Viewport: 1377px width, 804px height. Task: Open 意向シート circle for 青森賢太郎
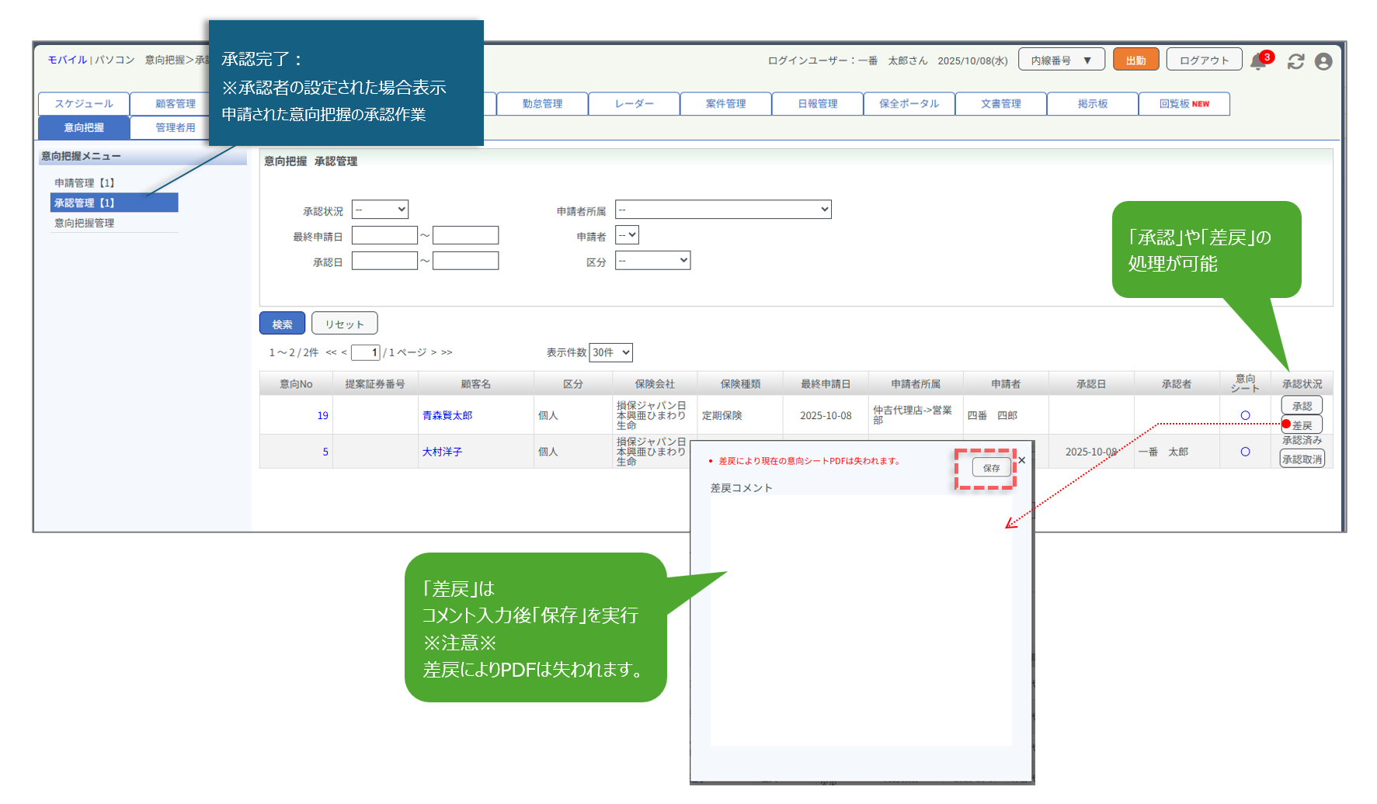pos(1245,415)
